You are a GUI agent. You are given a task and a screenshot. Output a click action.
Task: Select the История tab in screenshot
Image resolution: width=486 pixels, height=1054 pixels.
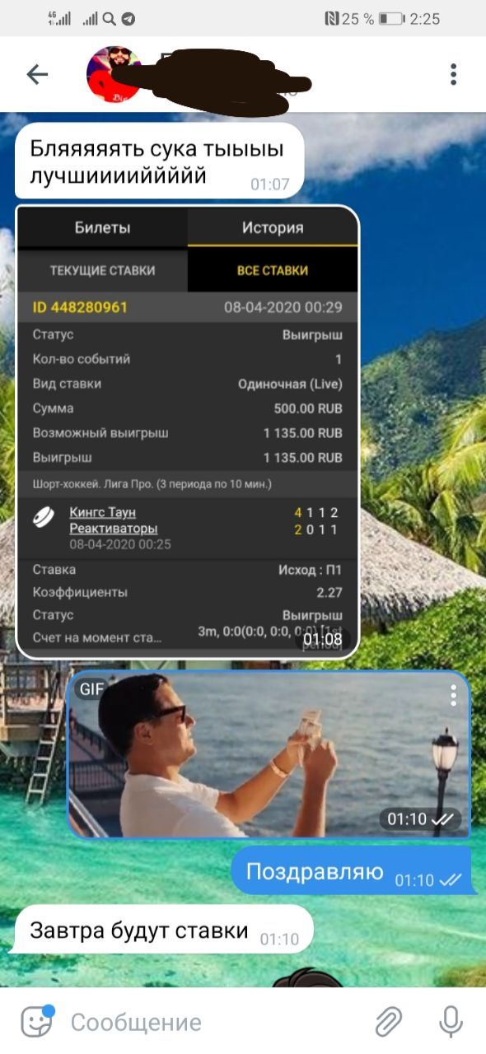pos(273,228)
